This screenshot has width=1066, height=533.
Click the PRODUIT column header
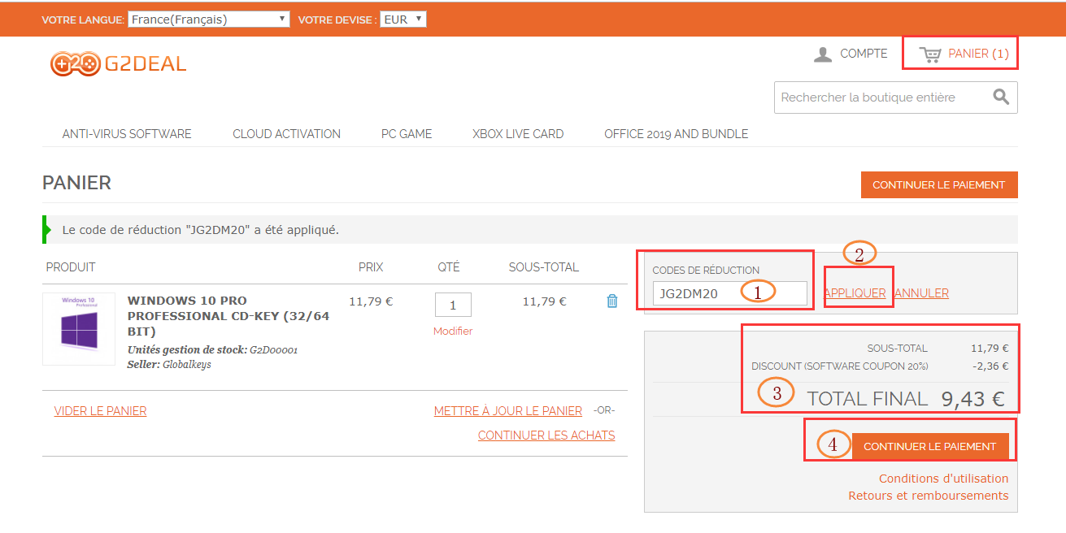(x=71, y=267)
